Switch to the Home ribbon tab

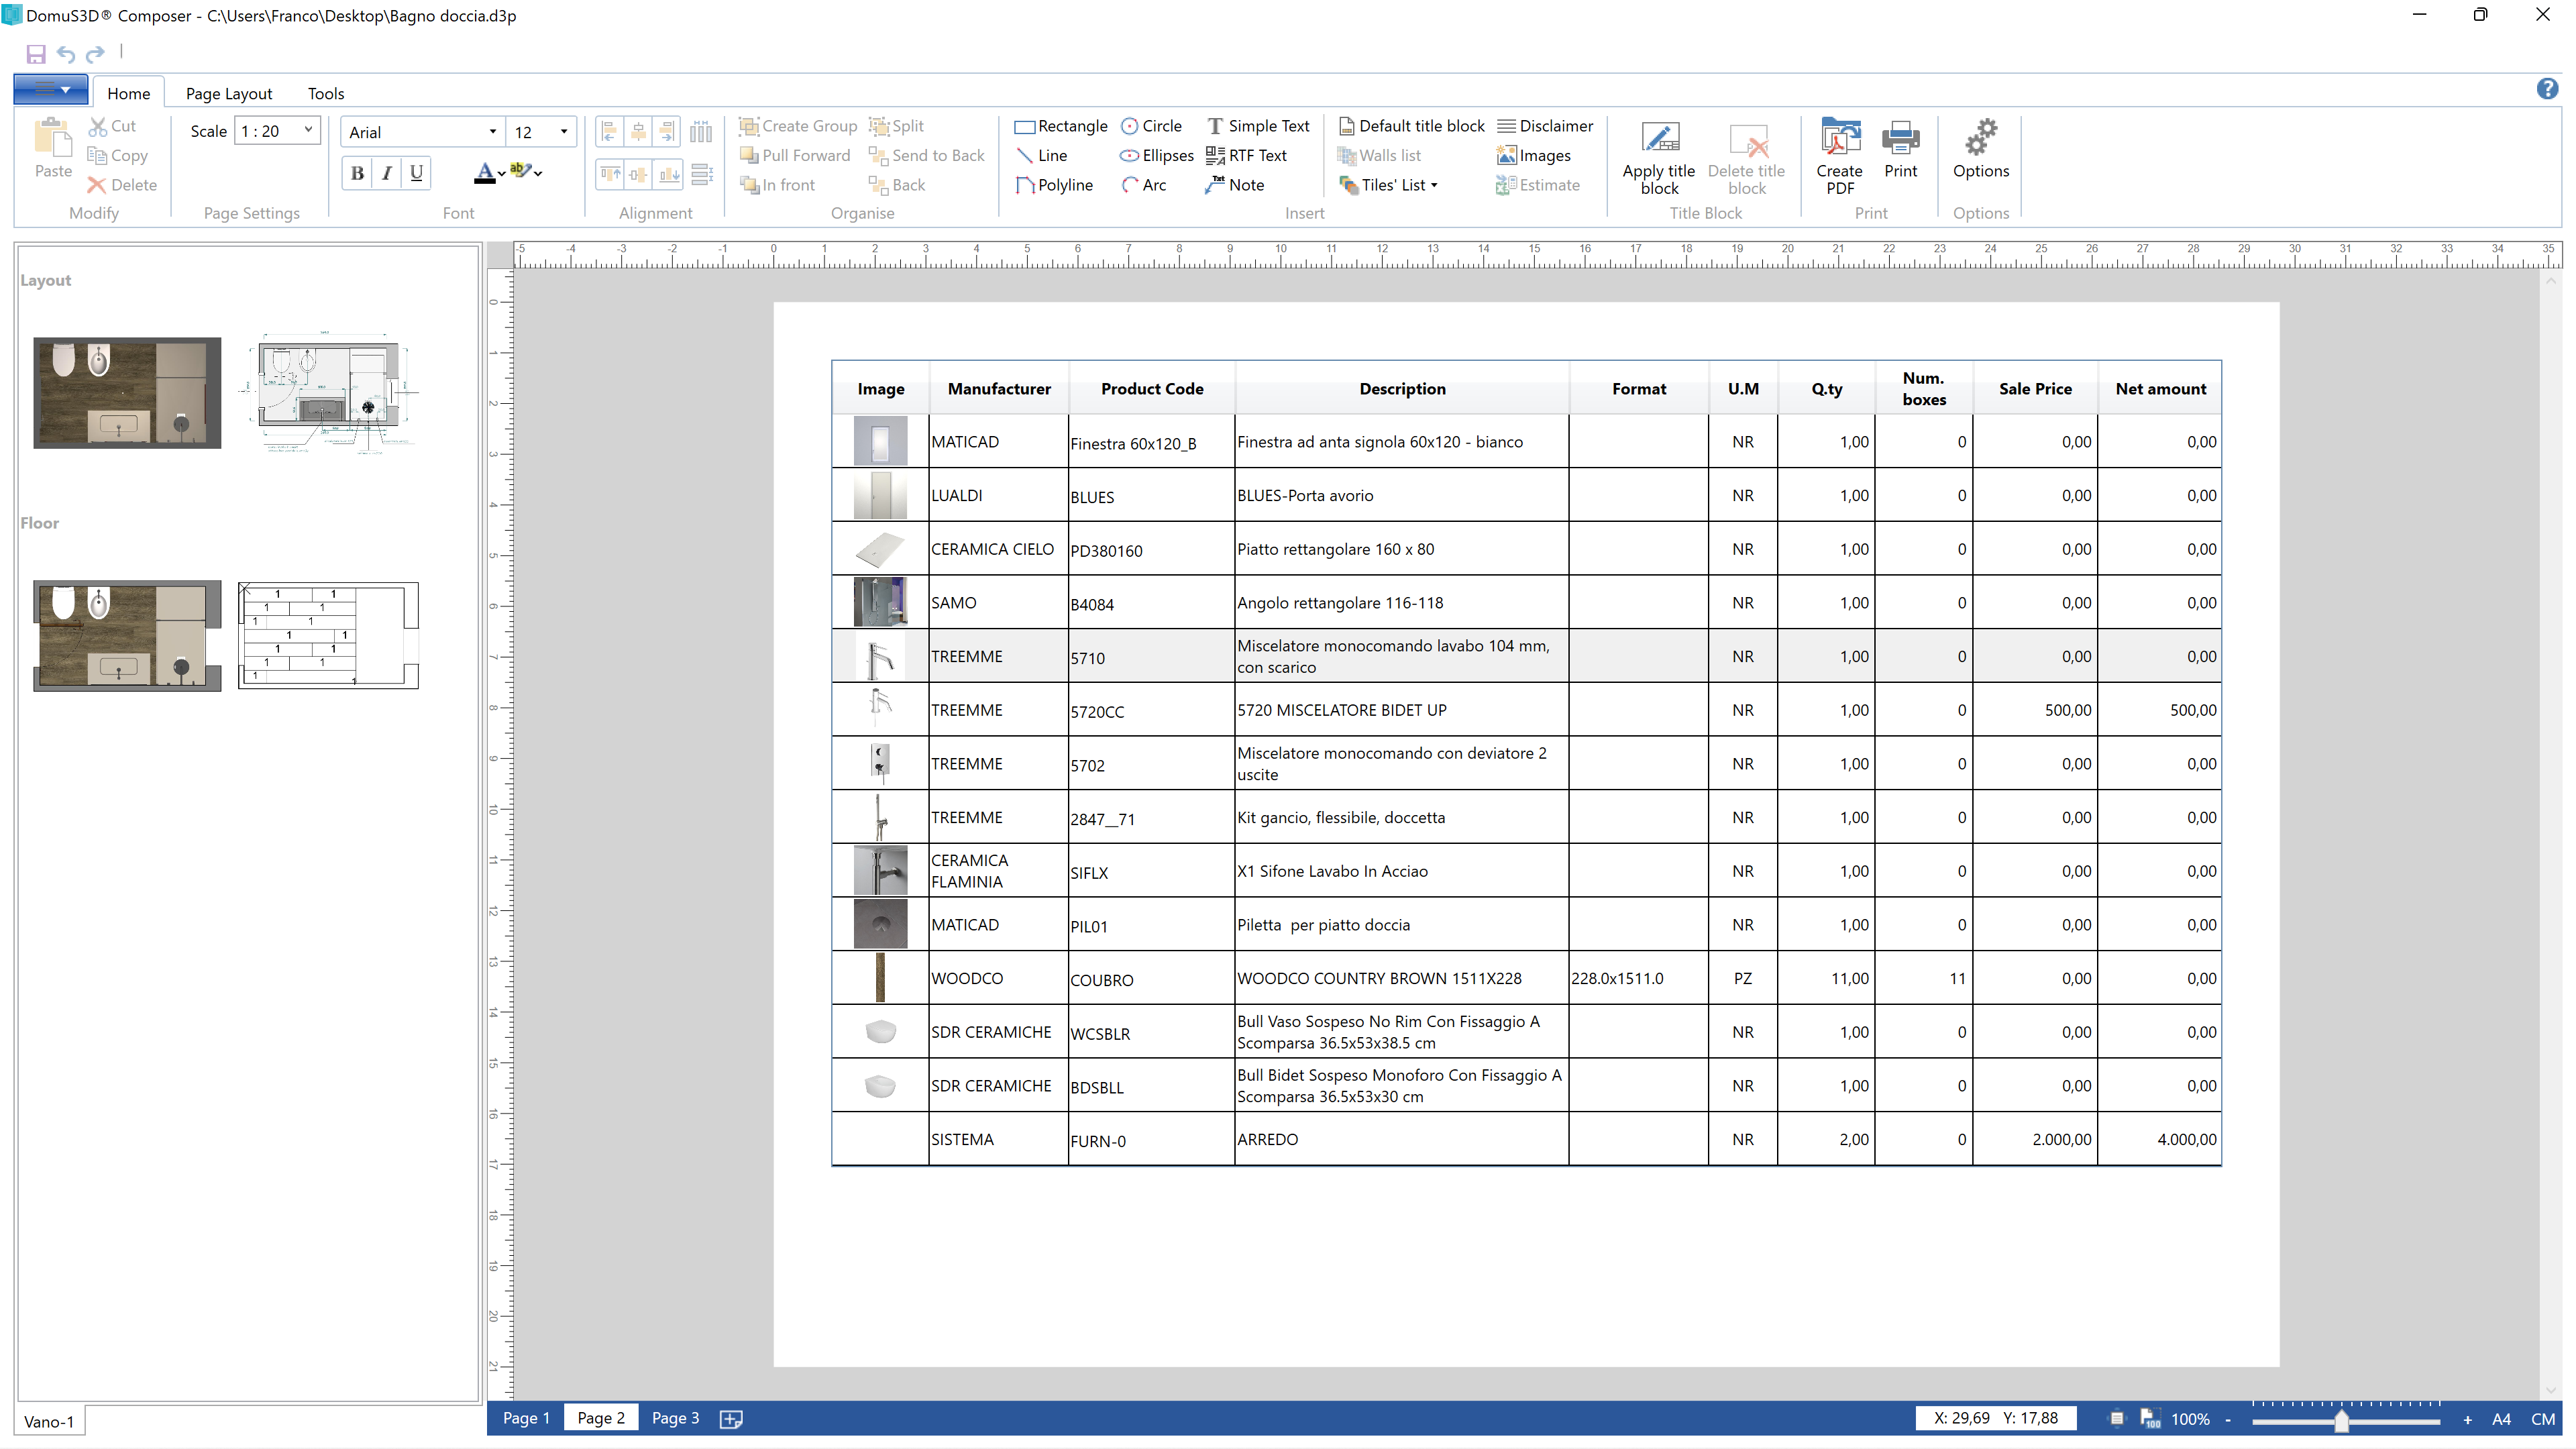[x=129, y=93]
